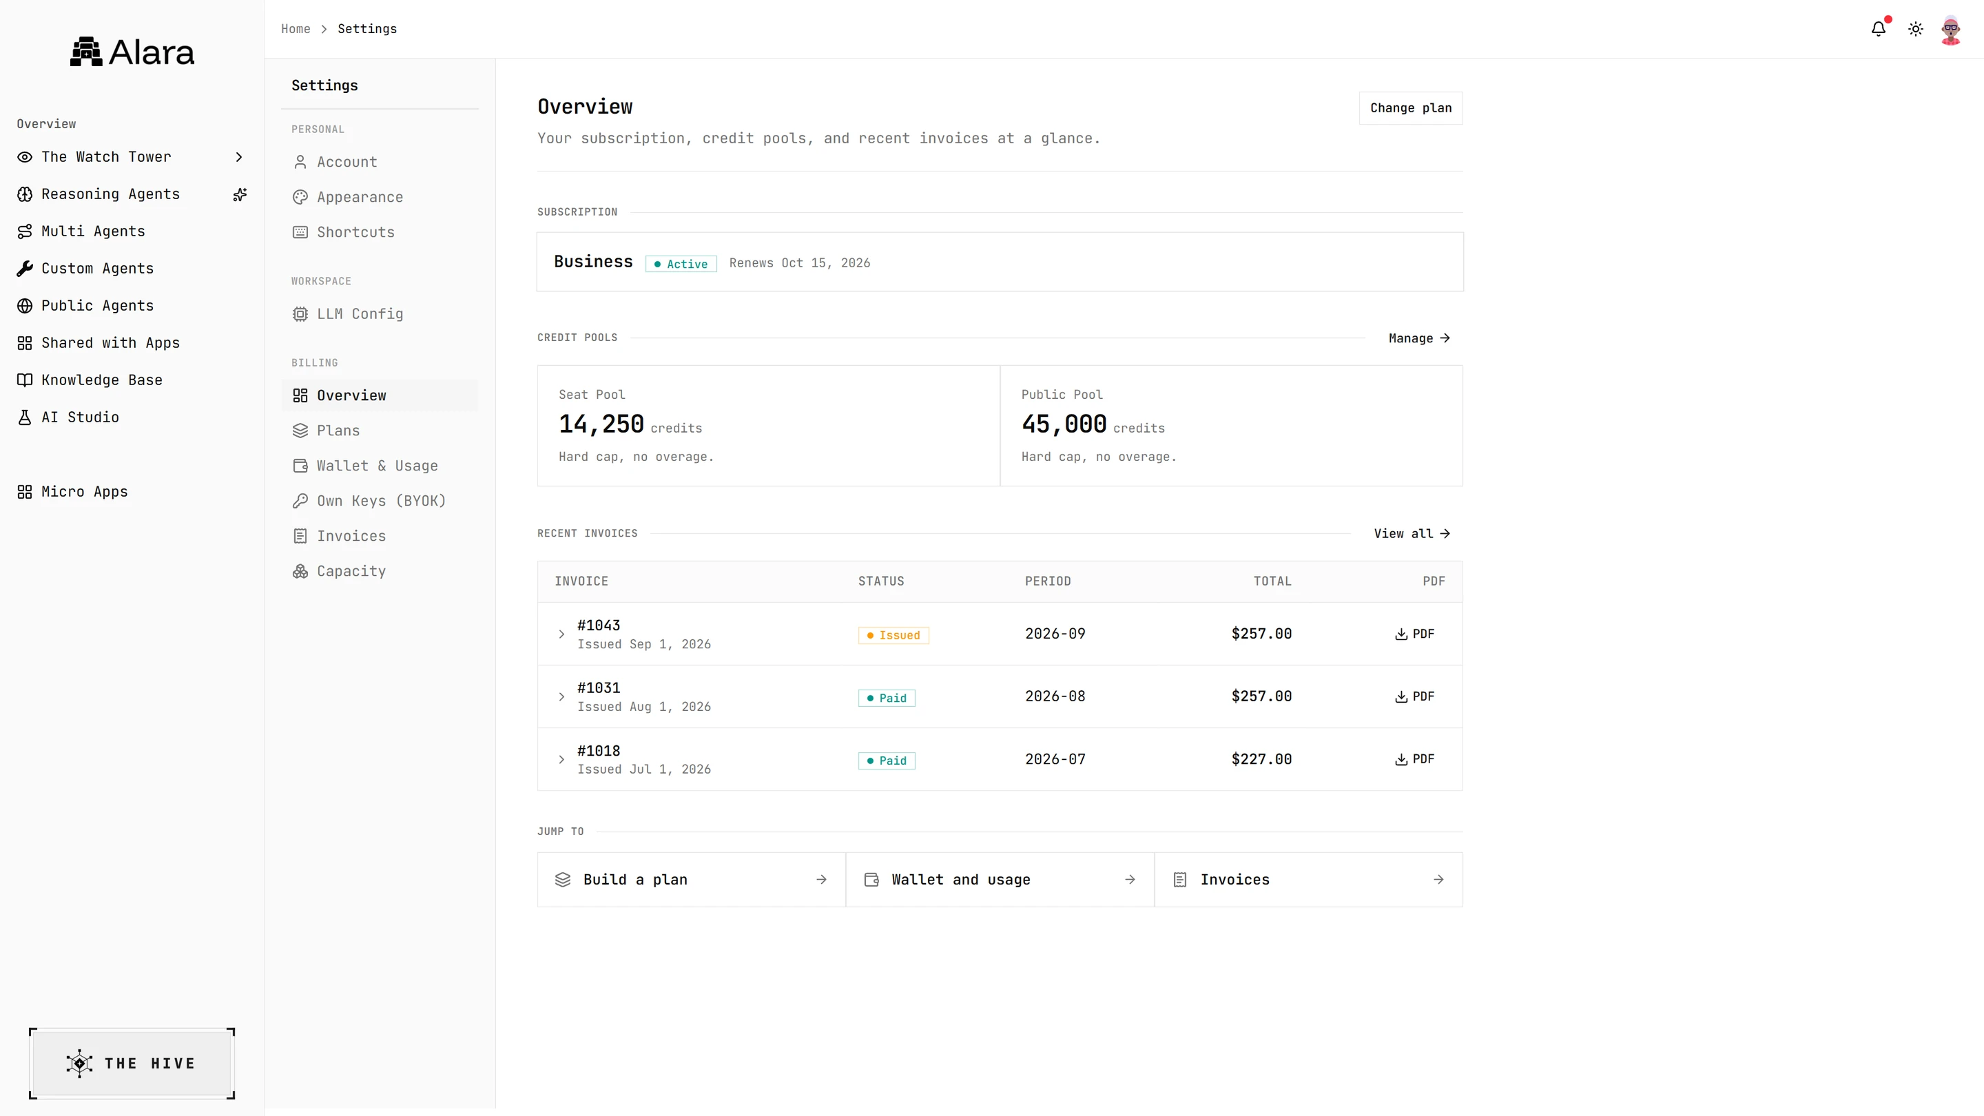This screenshot has height=1116, width=1984.
Task: Click the Issued status badge of #1043
Action: click(893, 635)
